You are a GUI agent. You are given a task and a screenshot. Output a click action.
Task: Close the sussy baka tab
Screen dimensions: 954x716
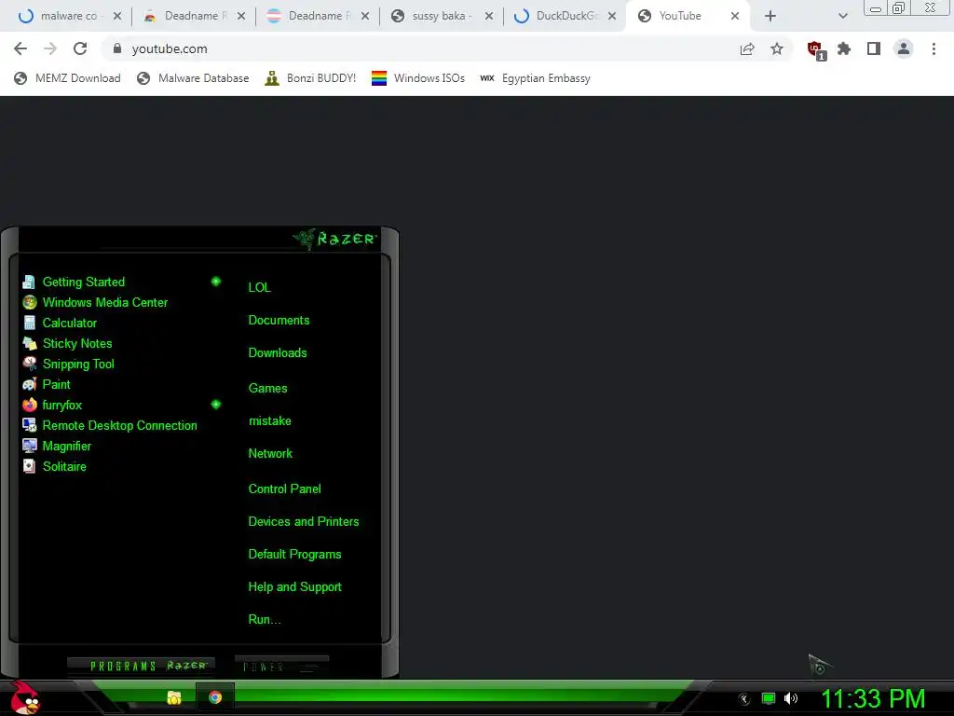pyautogui.click(x=489, y=16)
